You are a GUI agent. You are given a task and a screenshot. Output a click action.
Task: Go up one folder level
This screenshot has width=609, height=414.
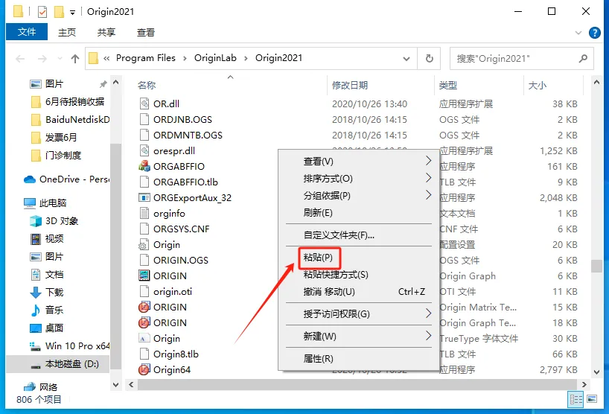coord(75,59)
